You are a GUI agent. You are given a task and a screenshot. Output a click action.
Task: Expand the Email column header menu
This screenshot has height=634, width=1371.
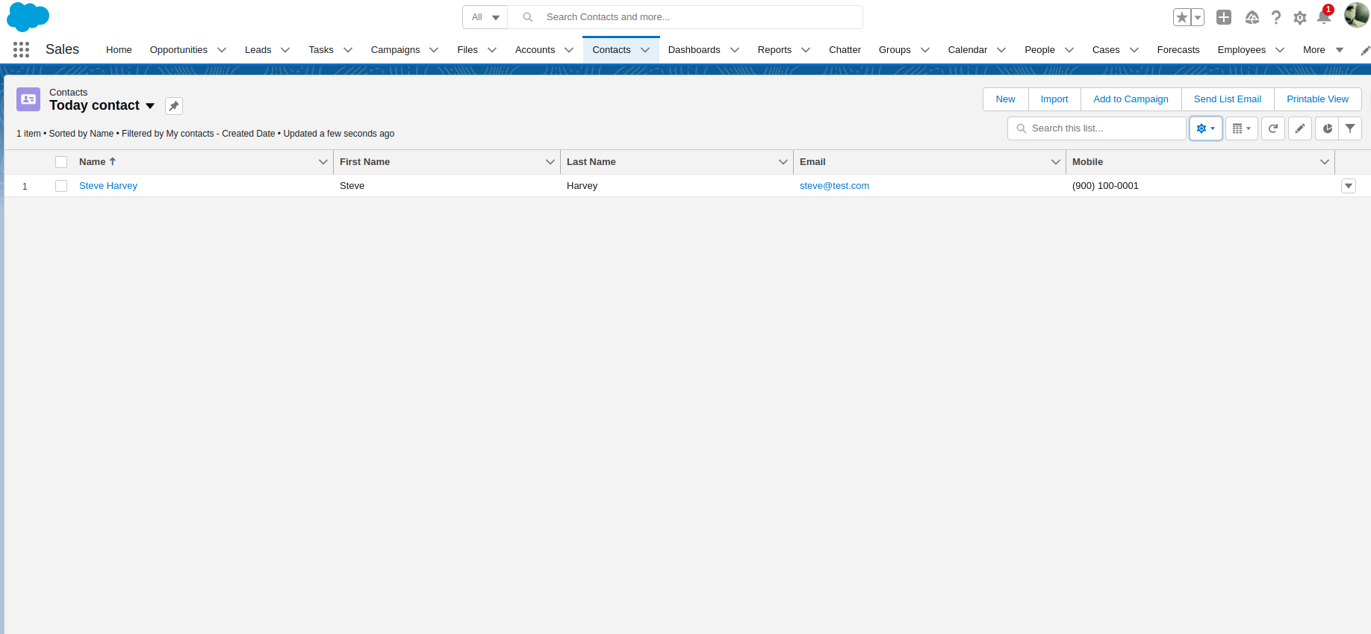tap(1055, 162)
